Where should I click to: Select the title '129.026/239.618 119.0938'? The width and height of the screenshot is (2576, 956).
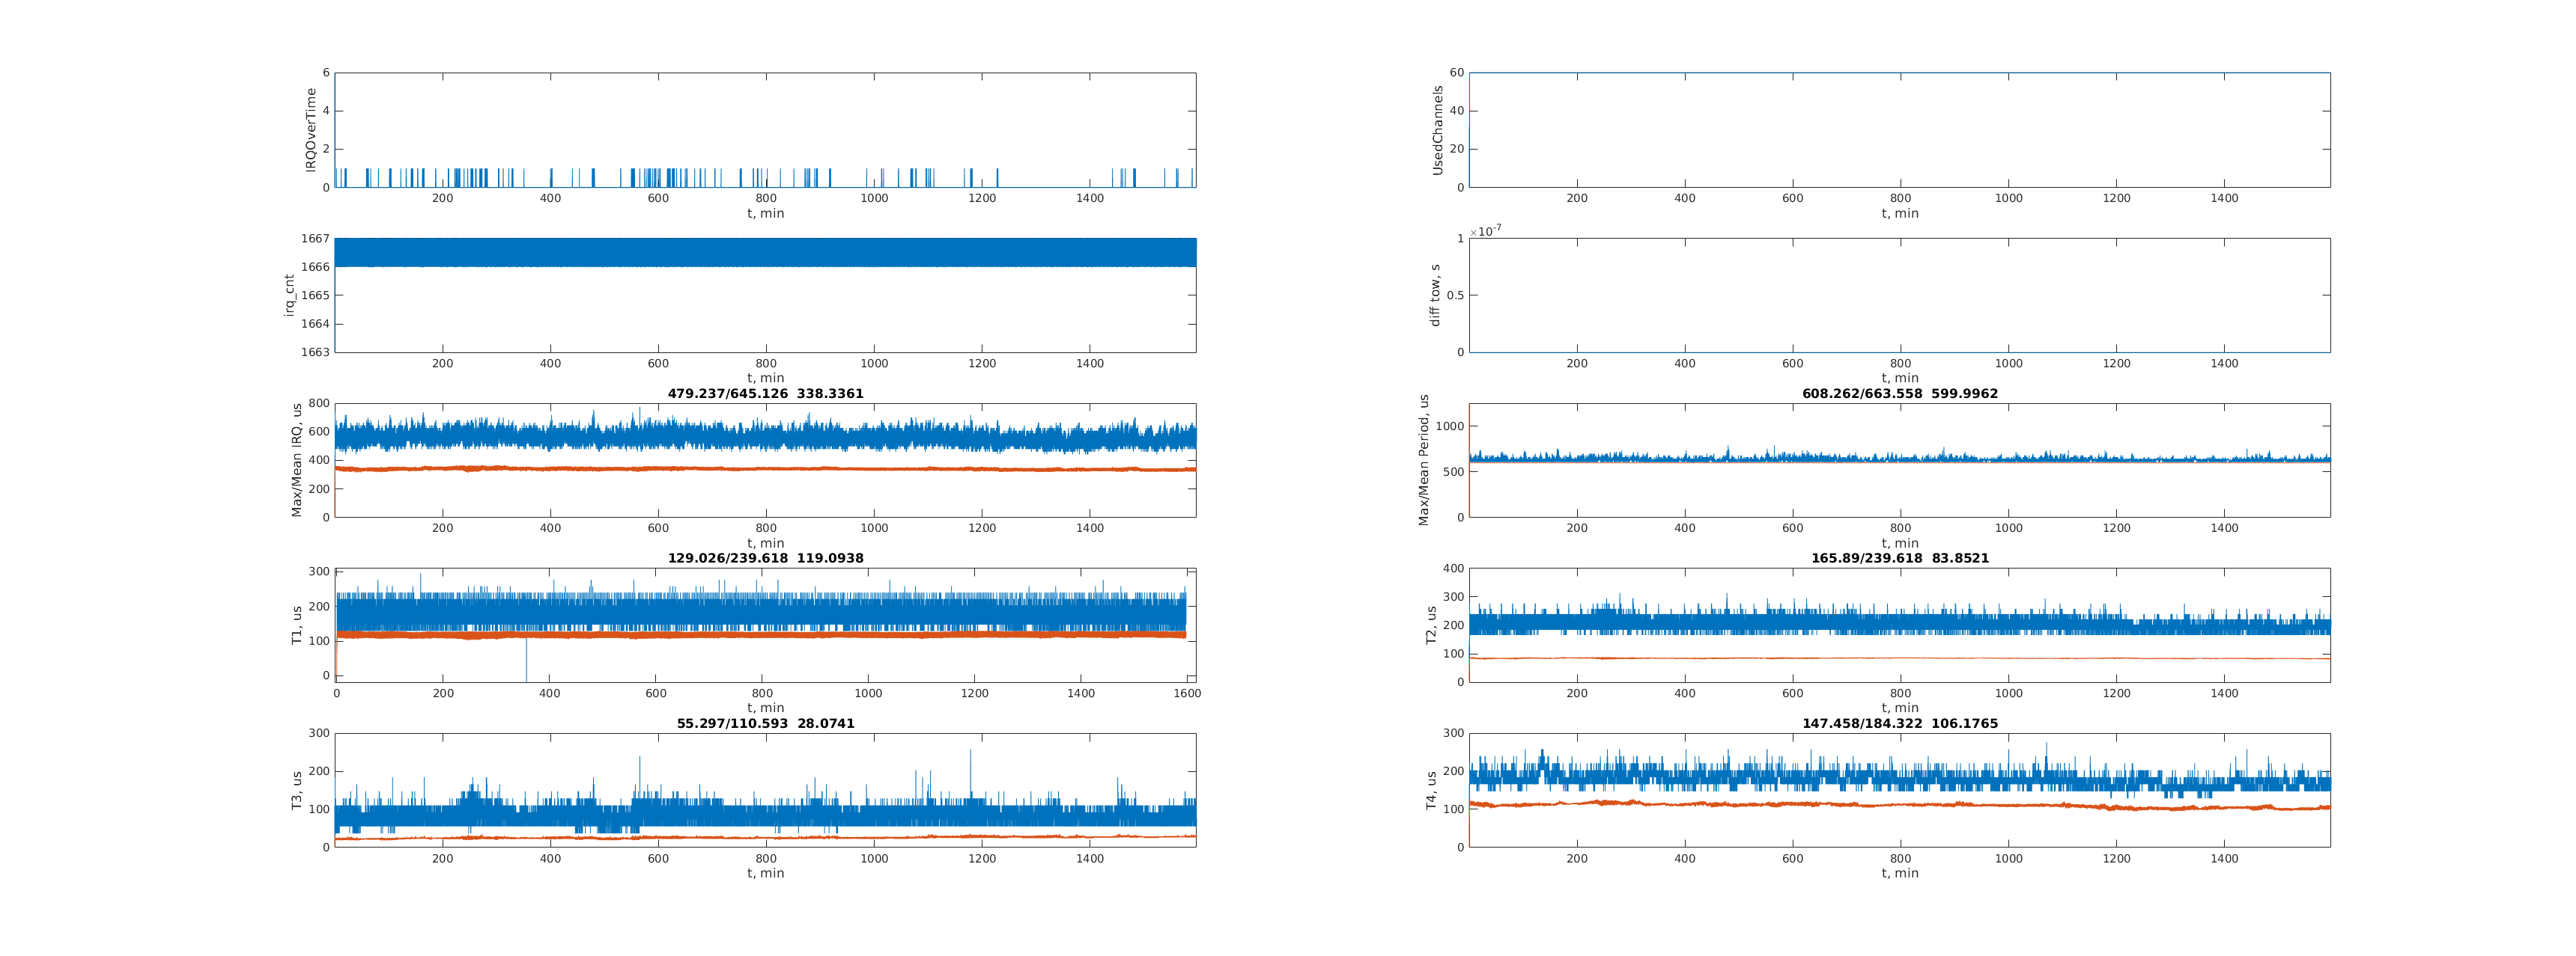(765, 559)
